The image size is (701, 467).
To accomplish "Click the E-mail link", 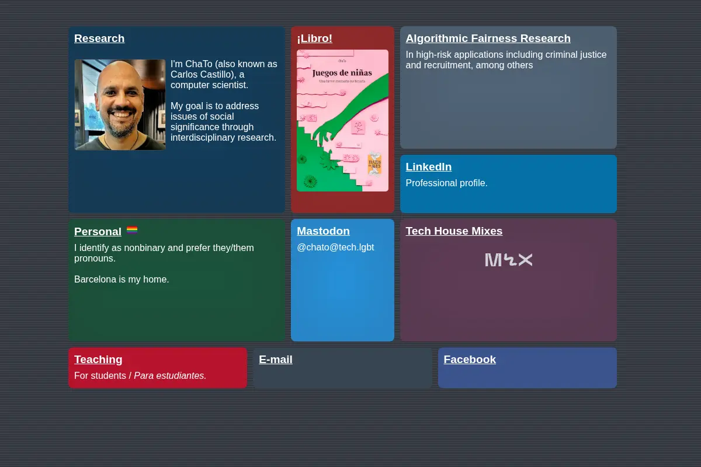I will point(276,360).
